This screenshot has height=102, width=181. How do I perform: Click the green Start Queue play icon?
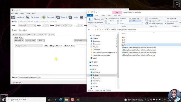pyautogui.click(x=44, y=17)
